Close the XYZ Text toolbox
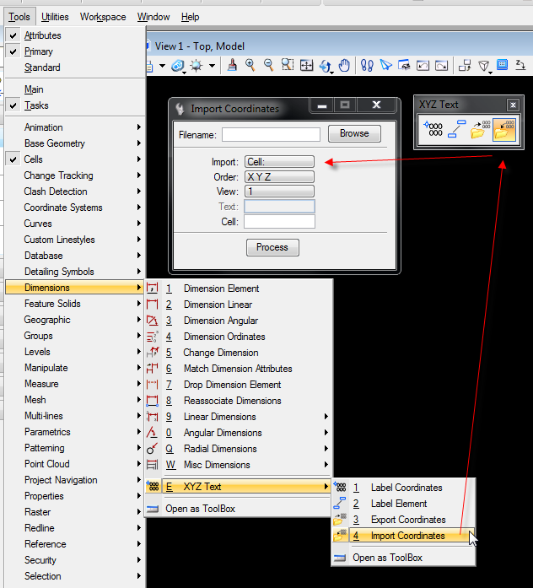 [x=513, y=105]
